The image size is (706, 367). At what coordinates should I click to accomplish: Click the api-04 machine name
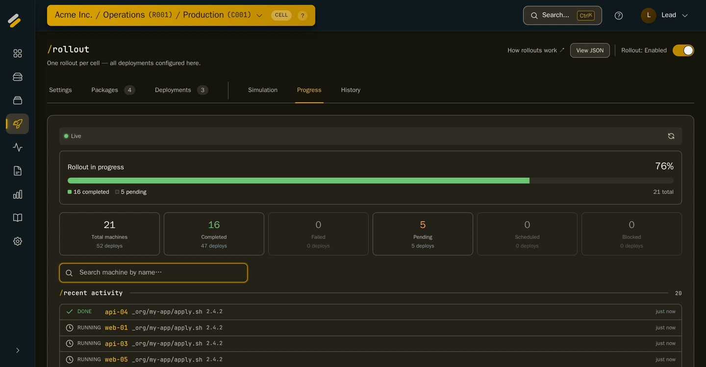116,312
